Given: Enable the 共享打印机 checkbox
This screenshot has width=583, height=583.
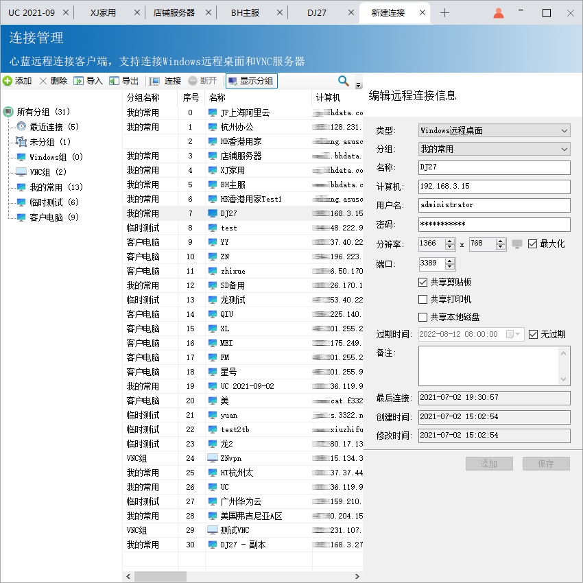Looking at the screenshot, I should pyautogui.click(x=423, y=299).
